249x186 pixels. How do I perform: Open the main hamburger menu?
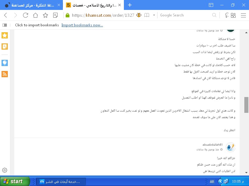click(x=243, y=15)
